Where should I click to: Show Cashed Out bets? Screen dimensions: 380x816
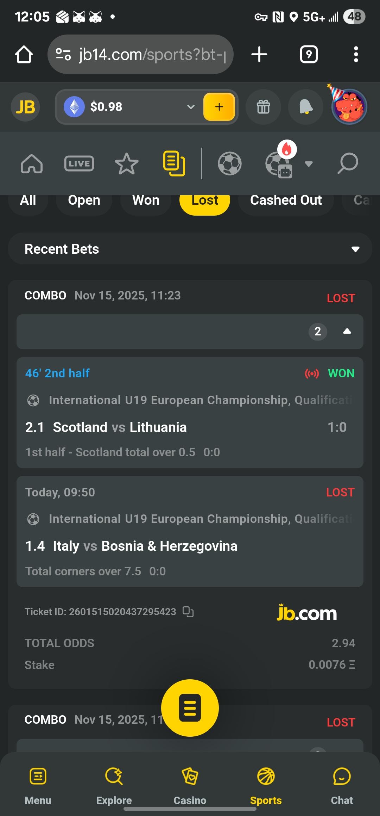click(286, 201)
